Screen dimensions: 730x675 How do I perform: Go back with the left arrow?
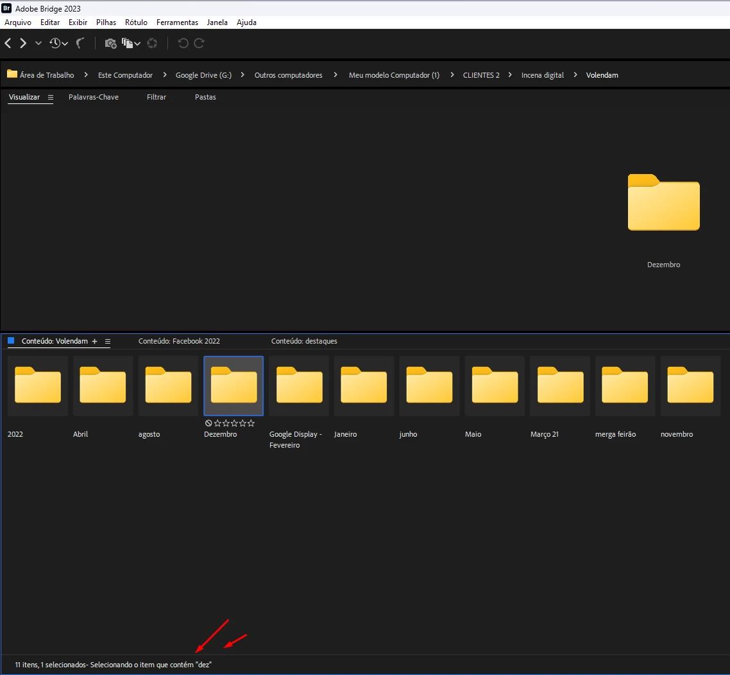[8, 44]
